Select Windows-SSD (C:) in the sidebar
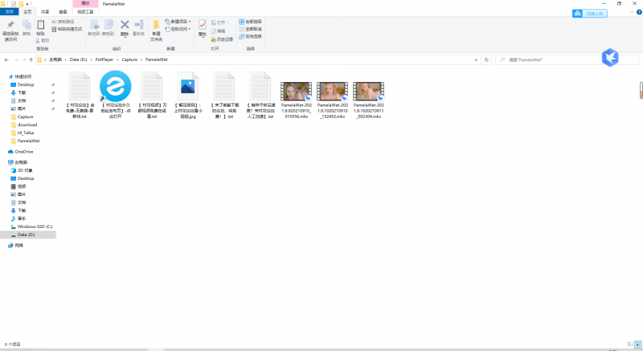The image size is (643, 351). point(35,227)
